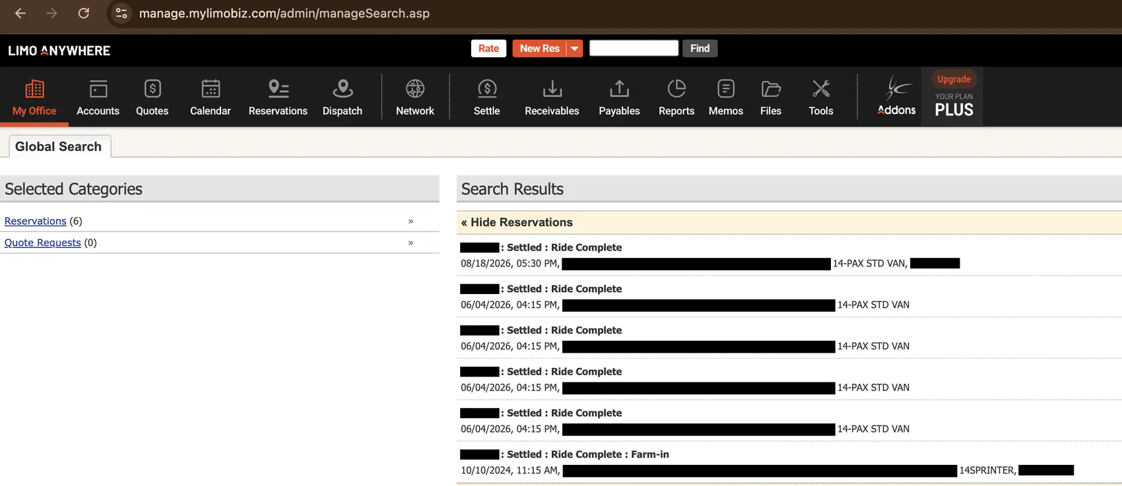Open the Reservations toolbar icon

pyautogui.click(x=279, y=89)
